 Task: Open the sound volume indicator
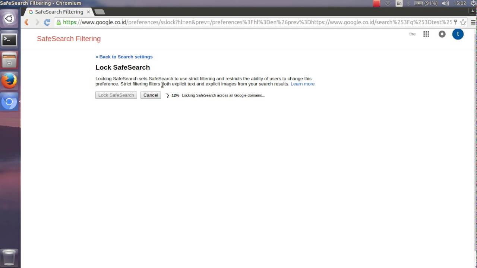pyautogui.click(x=445, y=3)
